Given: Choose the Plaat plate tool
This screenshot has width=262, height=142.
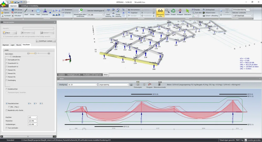Looking at the screenshot, I should (38, 12).
